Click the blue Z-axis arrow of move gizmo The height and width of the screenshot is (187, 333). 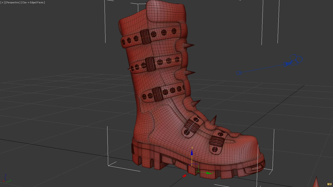pyautogui.click(x=192, y=152)
